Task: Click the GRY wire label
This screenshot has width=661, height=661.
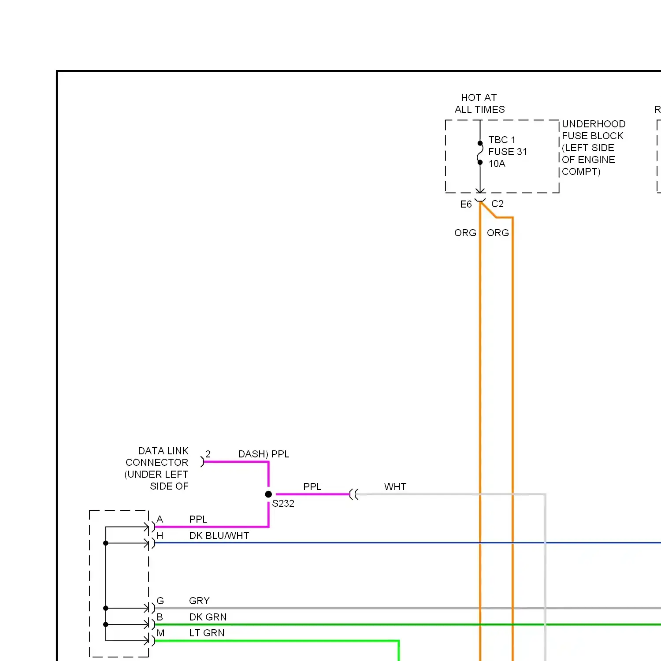Action: coord(199,601)
